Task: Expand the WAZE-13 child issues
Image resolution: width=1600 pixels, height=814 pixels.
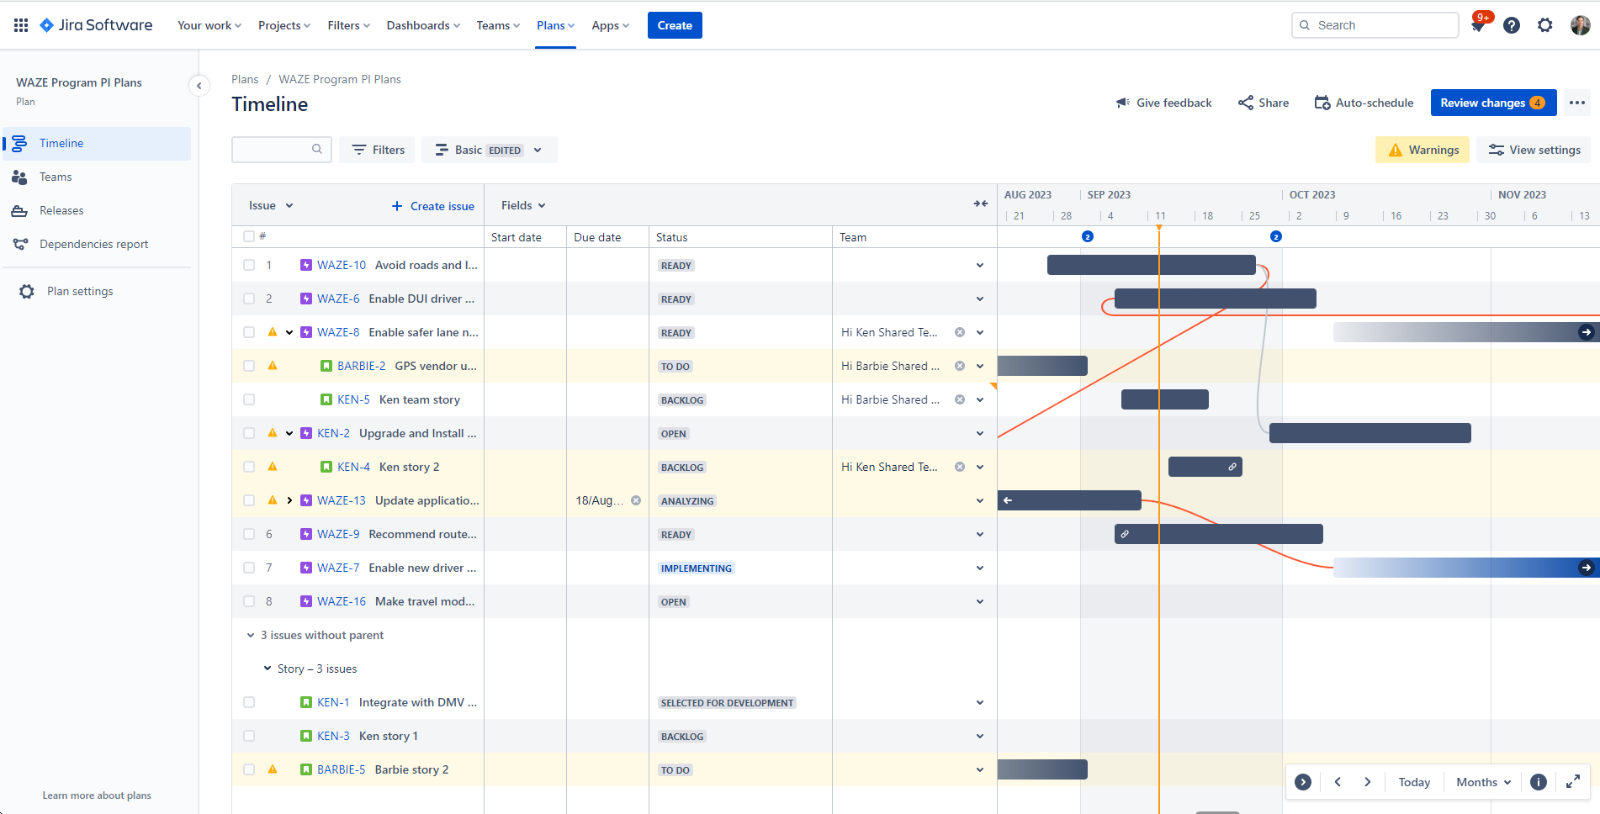Action: coord(289,500)
